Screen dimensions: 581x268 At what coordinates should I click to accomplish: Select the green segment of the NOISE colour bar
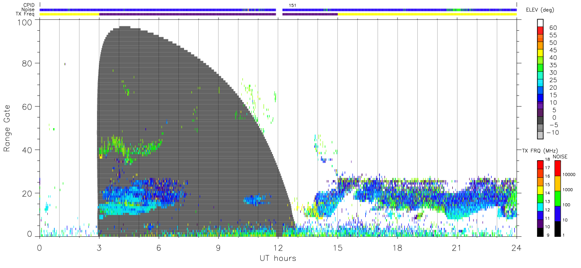point(557,198)
